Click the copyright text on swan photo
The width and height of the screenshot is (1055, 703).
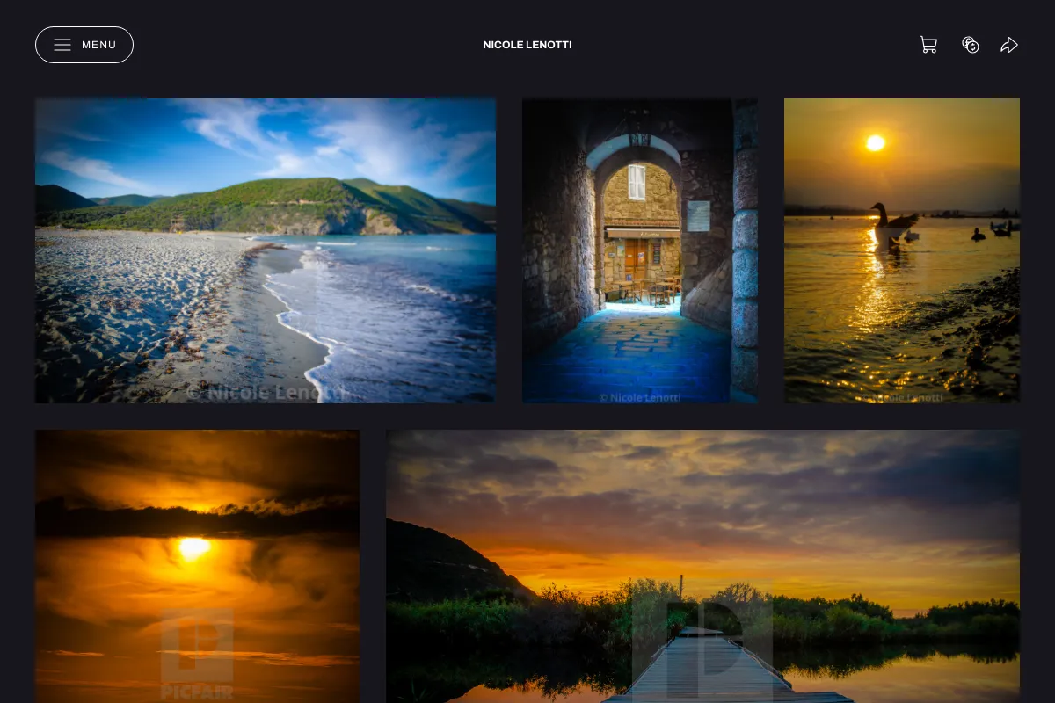(899, 397)
